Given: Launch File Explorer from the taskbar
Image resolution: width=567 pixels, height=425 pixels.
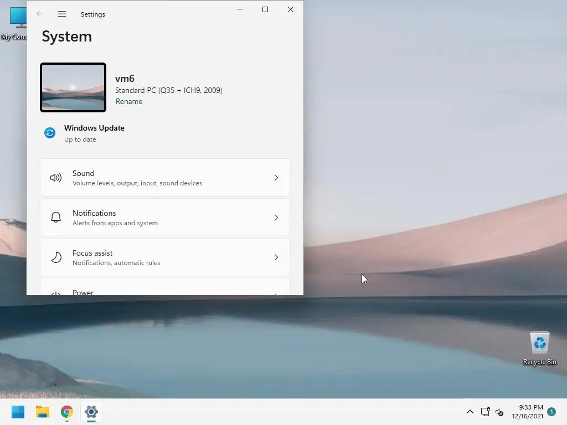Looking at the screenshot, I should pyautogui.click(x=42, y=412).
